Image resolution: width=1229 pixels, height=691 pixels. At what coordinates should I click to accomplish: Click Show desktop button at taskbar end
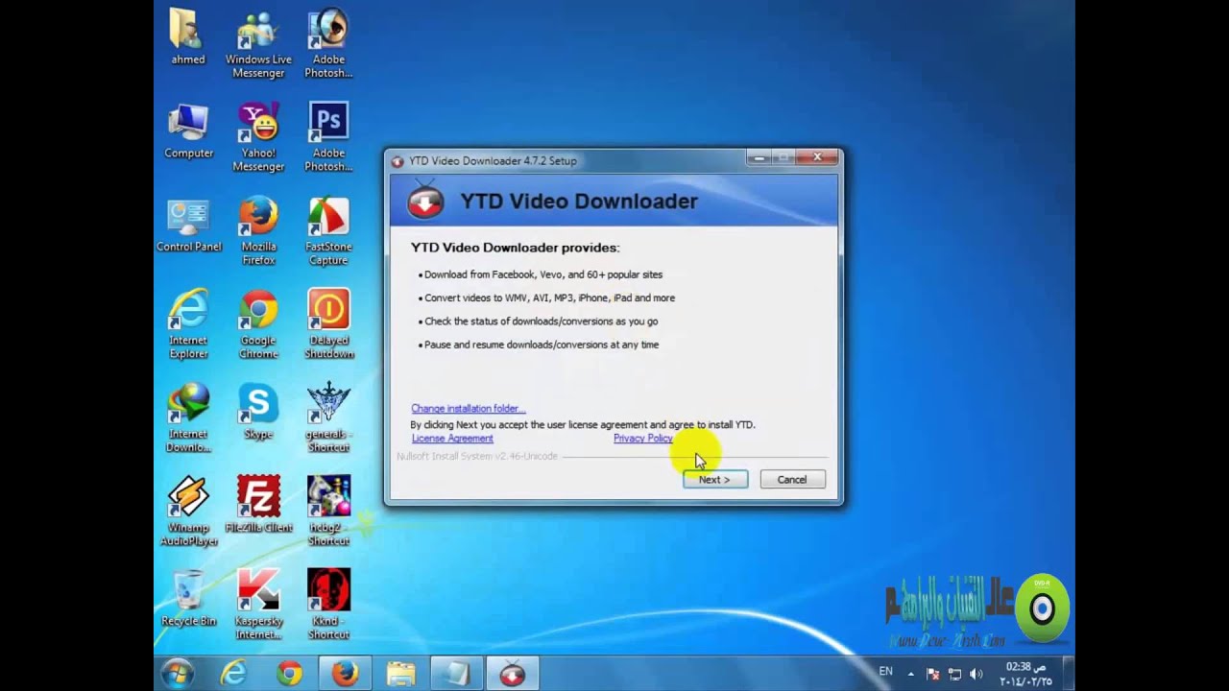tap(1069, 674)
